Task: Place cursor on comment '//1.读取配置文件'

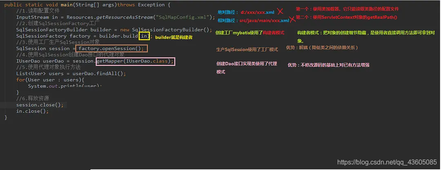Action: pyautogui.click(x=38, y=11)
